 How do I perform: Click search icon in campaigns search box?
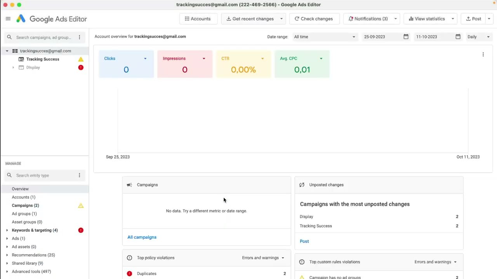9,37
